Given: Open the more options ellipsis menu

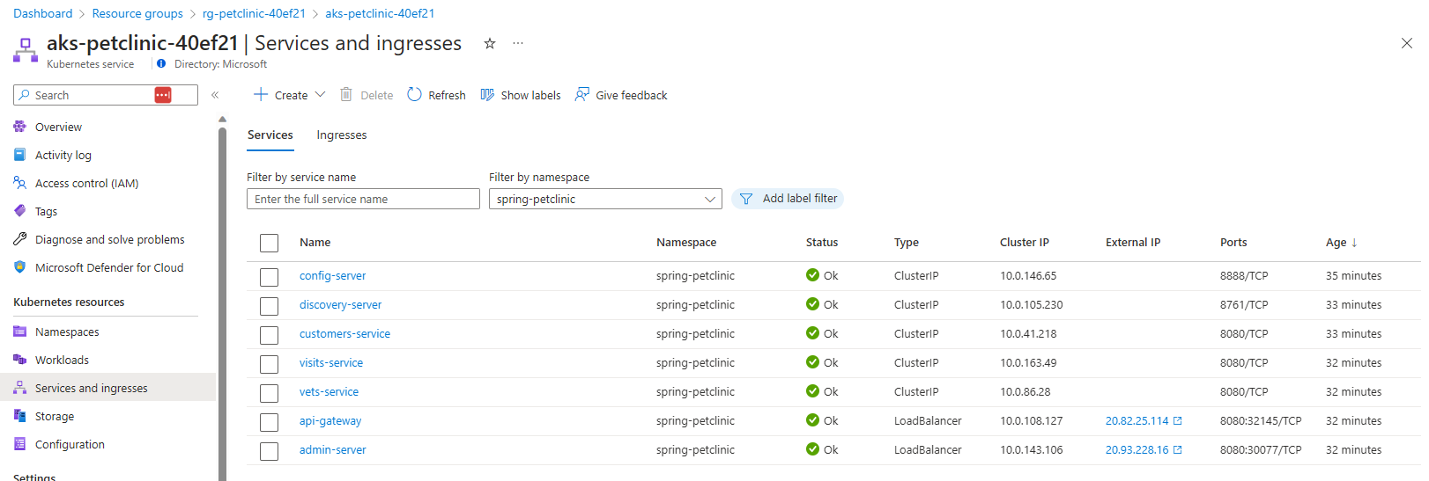Looking at the screenshot, I should [x=518, y=43].
